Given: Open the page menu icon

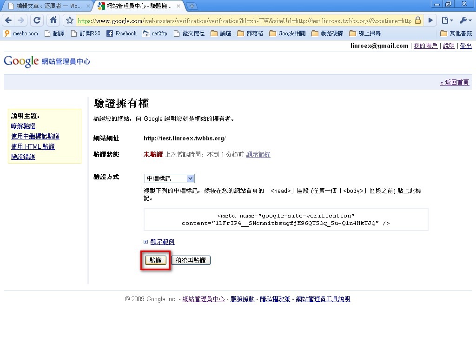Looking at the screenshot, I should [447, 20].
